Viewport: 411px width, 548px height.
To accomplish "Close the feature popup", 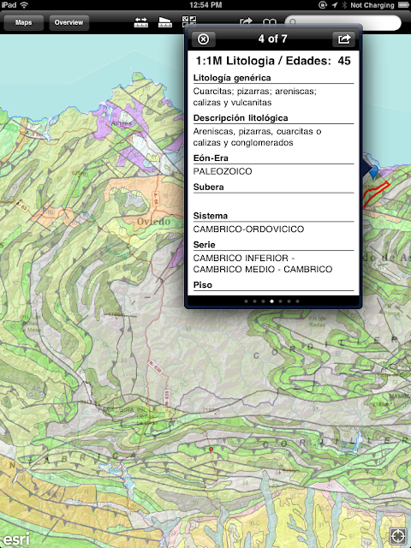I will click(x=204, y=39).
